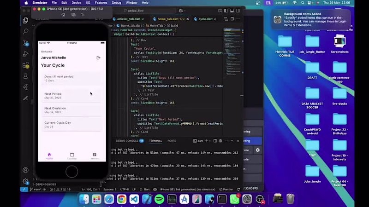Screen dimensions: 369x207
Task: Open the Accounts icon in activity bar
Action: 25,170
